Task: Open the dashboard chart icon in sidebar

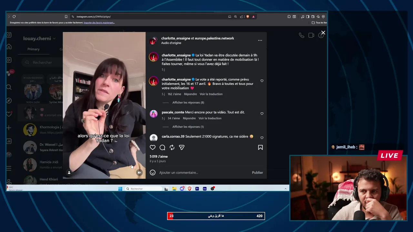Action: click(9, 141)
